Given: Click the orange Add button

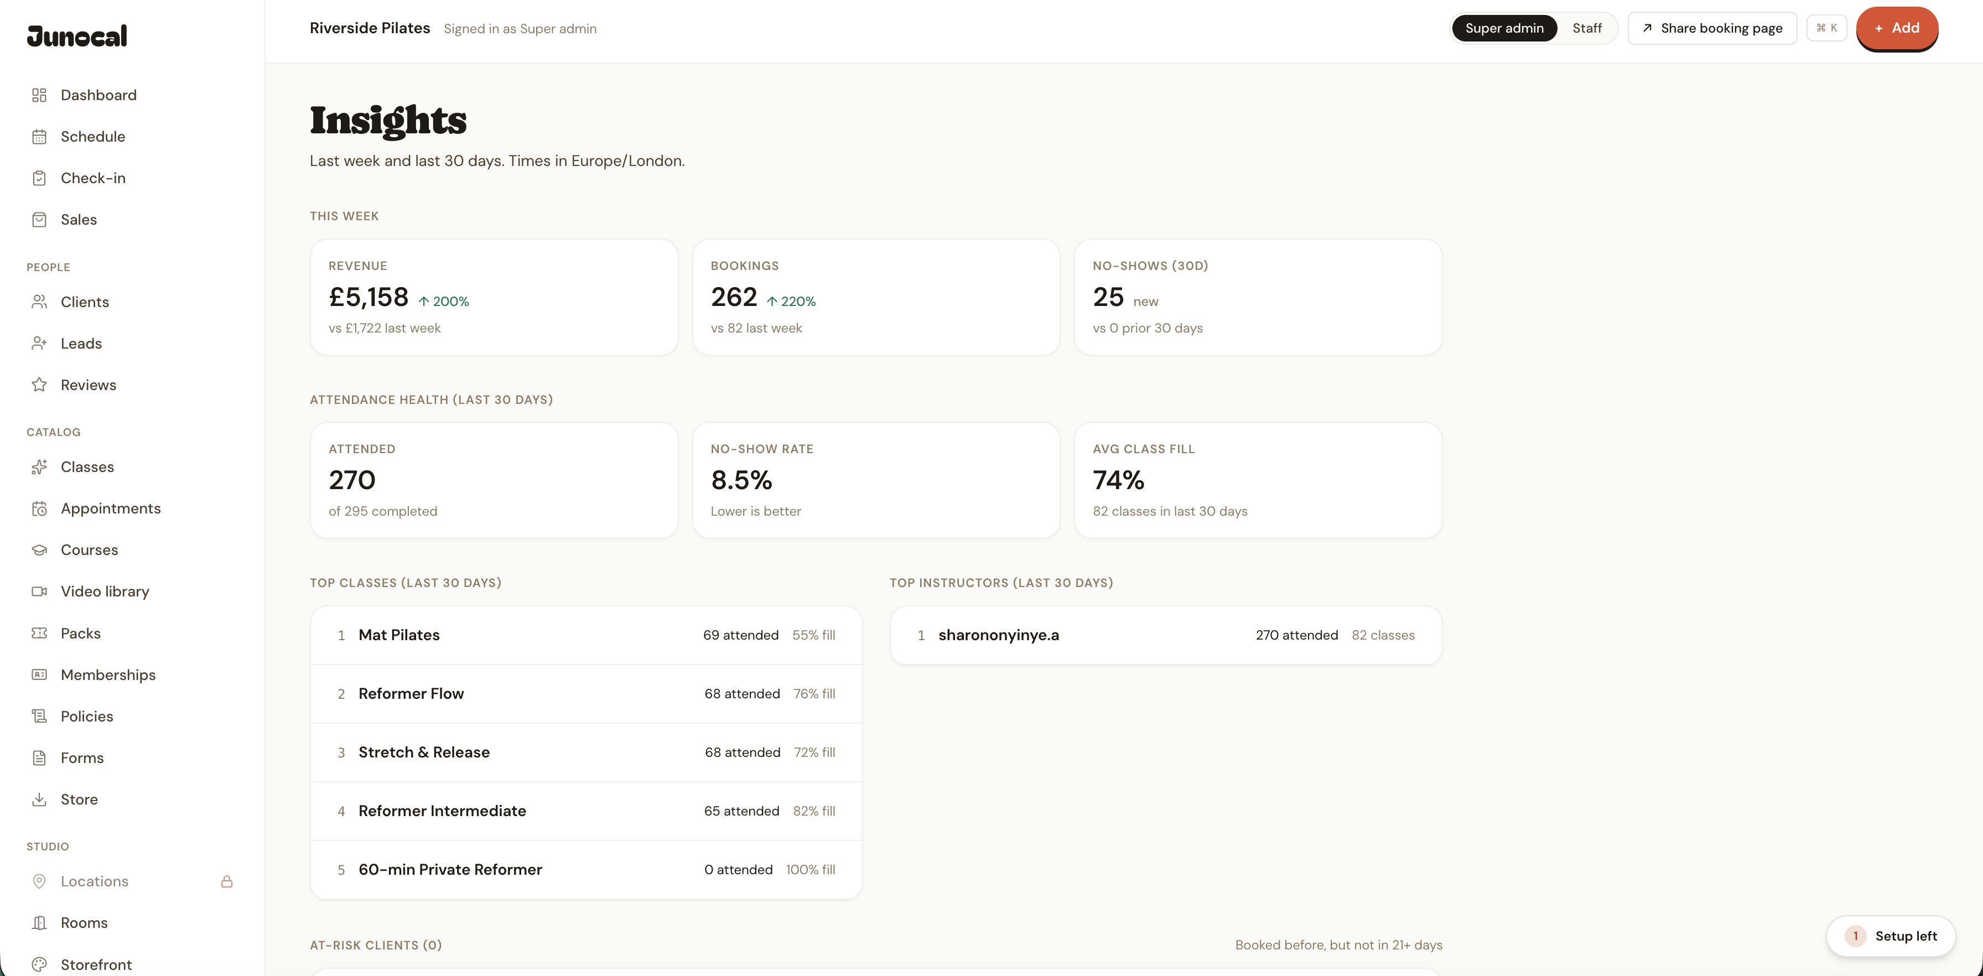Looking at the screenshot, I should (x=1897, y=28).
